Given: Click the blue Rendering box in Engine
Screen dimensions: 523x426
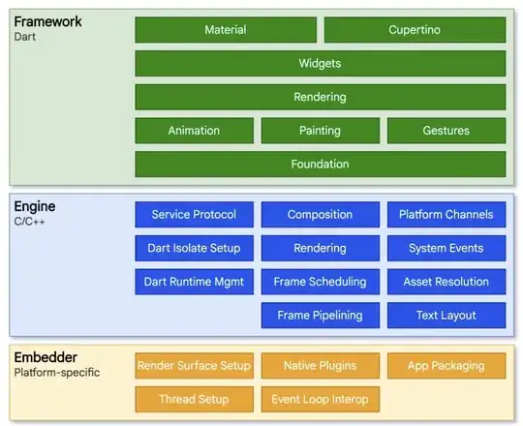Looking at the screenshot, I should pos(321,248).
